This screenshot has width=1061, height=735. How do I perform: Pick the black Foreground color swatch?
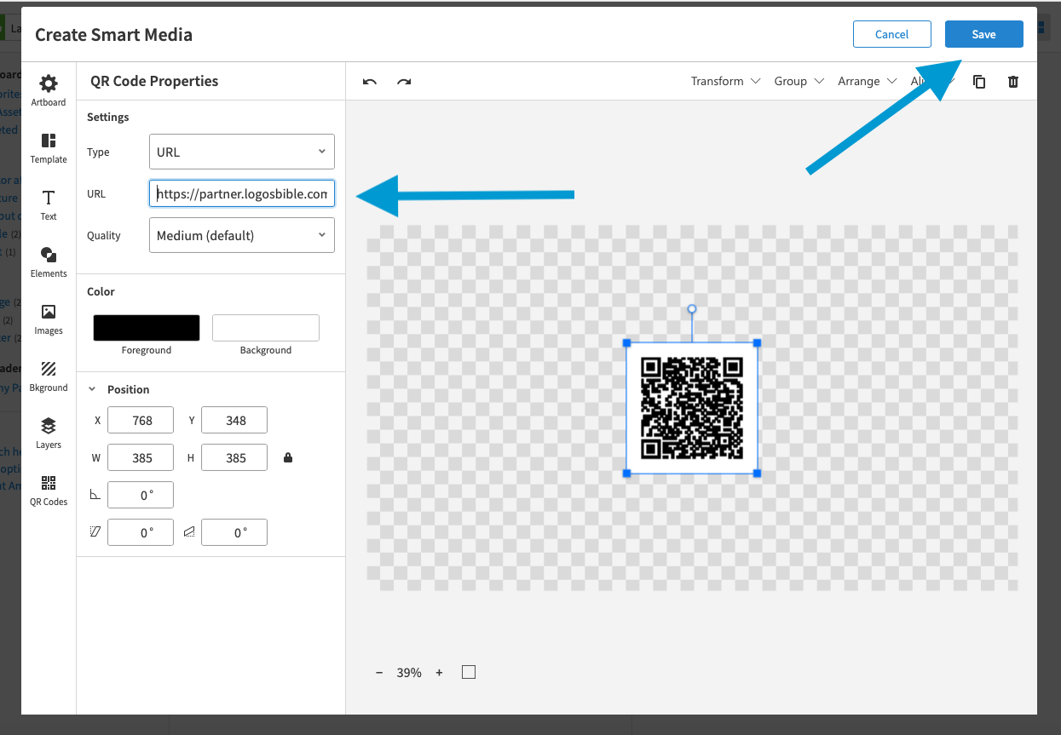click(147, 328)
